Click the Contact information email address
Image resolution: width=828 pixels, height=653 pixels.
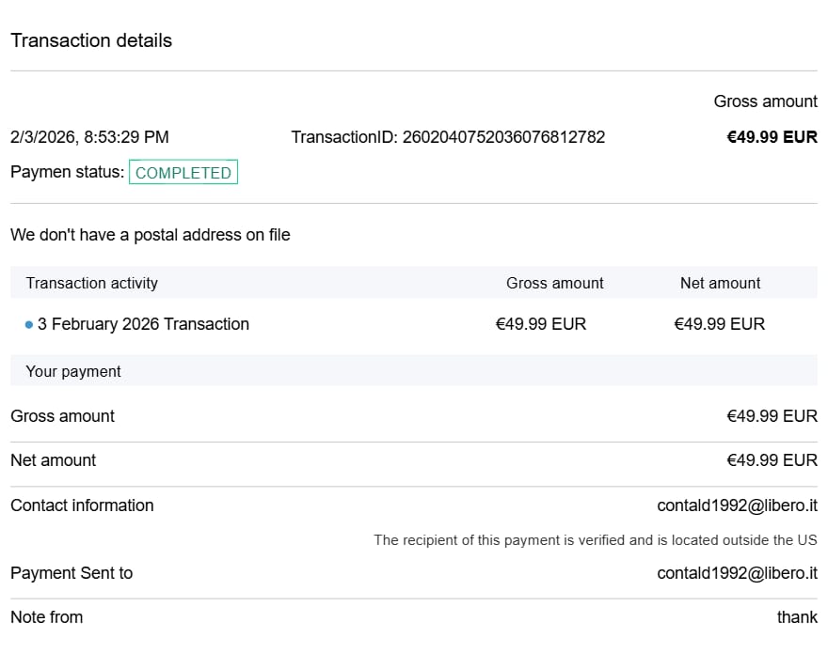coord(737,505)
